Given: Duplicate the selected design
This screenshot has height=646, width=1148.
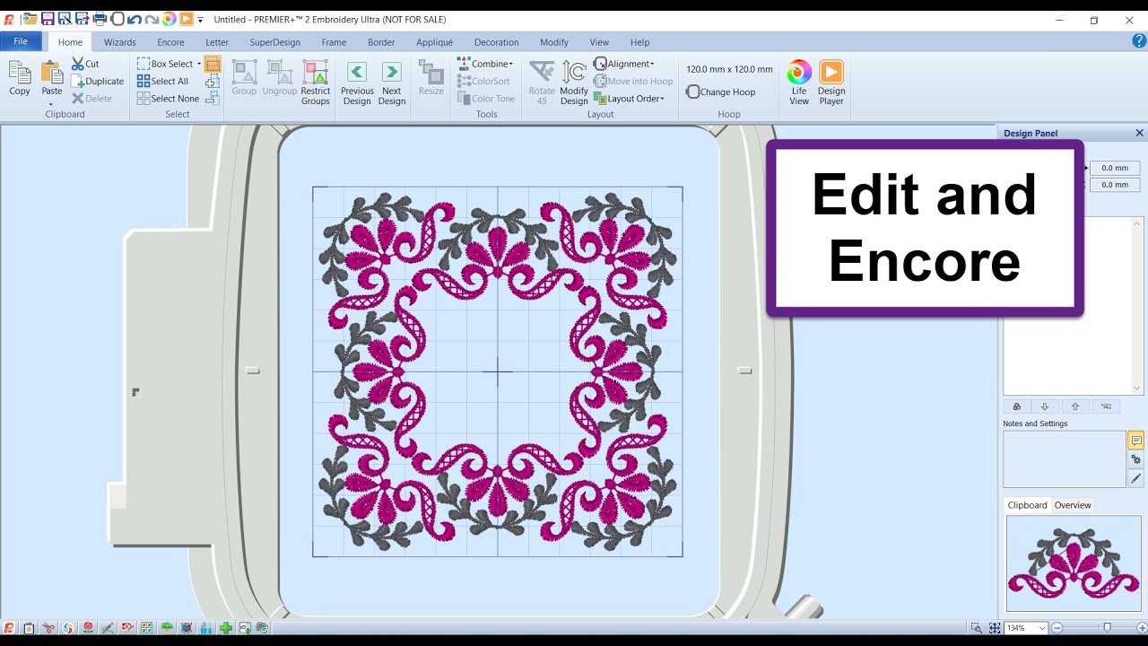Looking at the screenshot, I should click(x=98, y=81).
